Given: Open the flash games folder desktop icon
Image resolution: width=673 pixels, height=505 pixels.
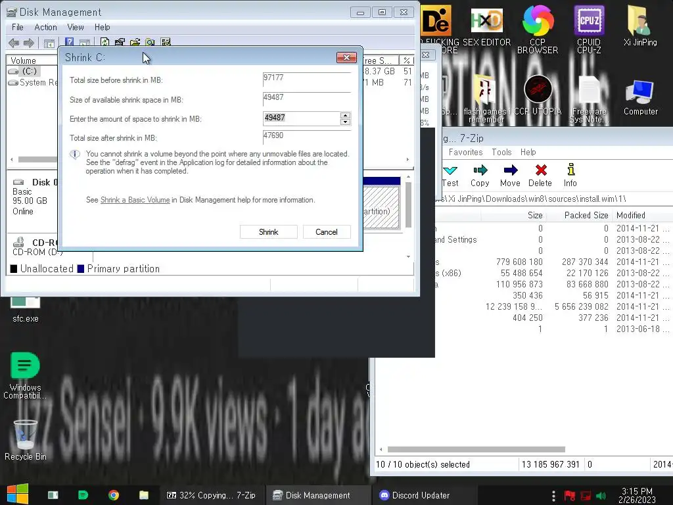Looking at the screenshot, I should [x=486, y=99].
